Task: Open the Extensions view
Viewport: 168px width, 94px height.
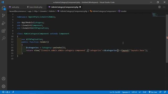Action: pyautogui.click(x=3, y=31)
